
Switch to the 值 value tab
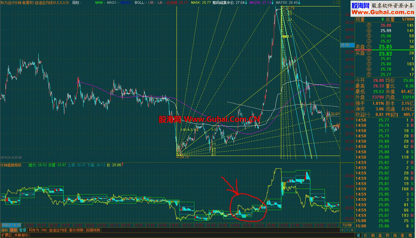pyautogui.click(x=403, y=235)
